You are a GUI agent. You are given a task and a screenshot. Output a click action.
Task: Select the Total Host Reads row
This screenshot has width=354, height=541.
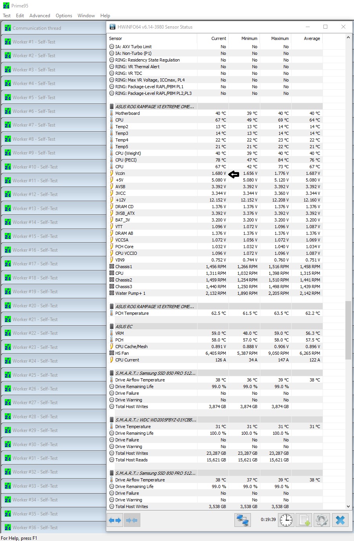pos(215,460)
